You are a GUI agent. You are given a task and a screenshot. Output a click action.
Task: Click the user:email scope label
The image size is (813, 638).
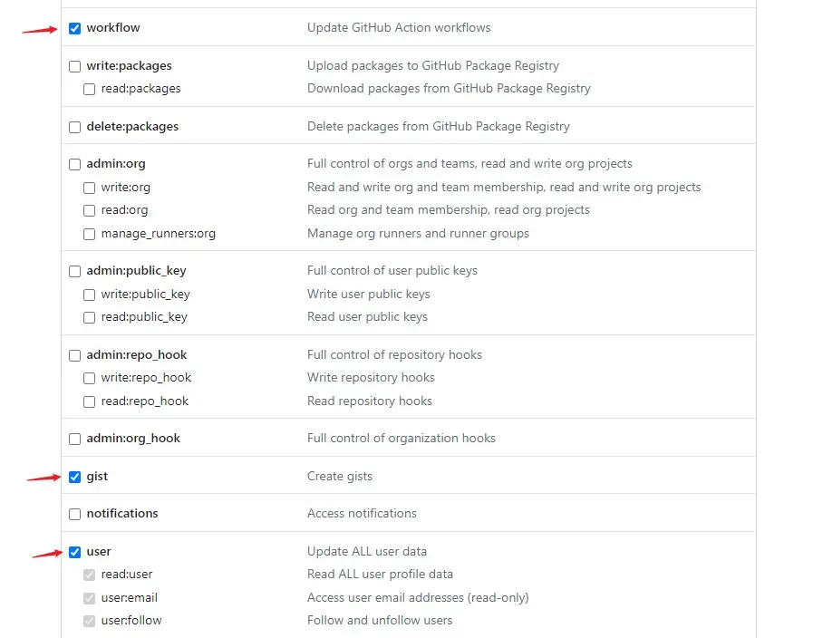[x=130, y=597]
